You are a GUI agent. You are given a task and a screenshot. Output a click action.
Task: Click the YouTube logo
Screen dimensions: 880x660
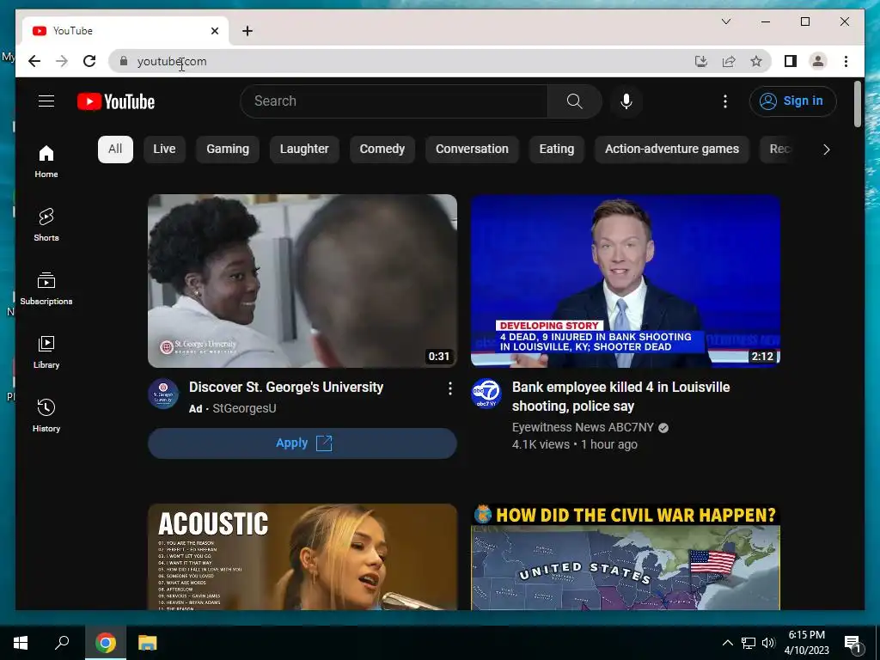(116, 101)
